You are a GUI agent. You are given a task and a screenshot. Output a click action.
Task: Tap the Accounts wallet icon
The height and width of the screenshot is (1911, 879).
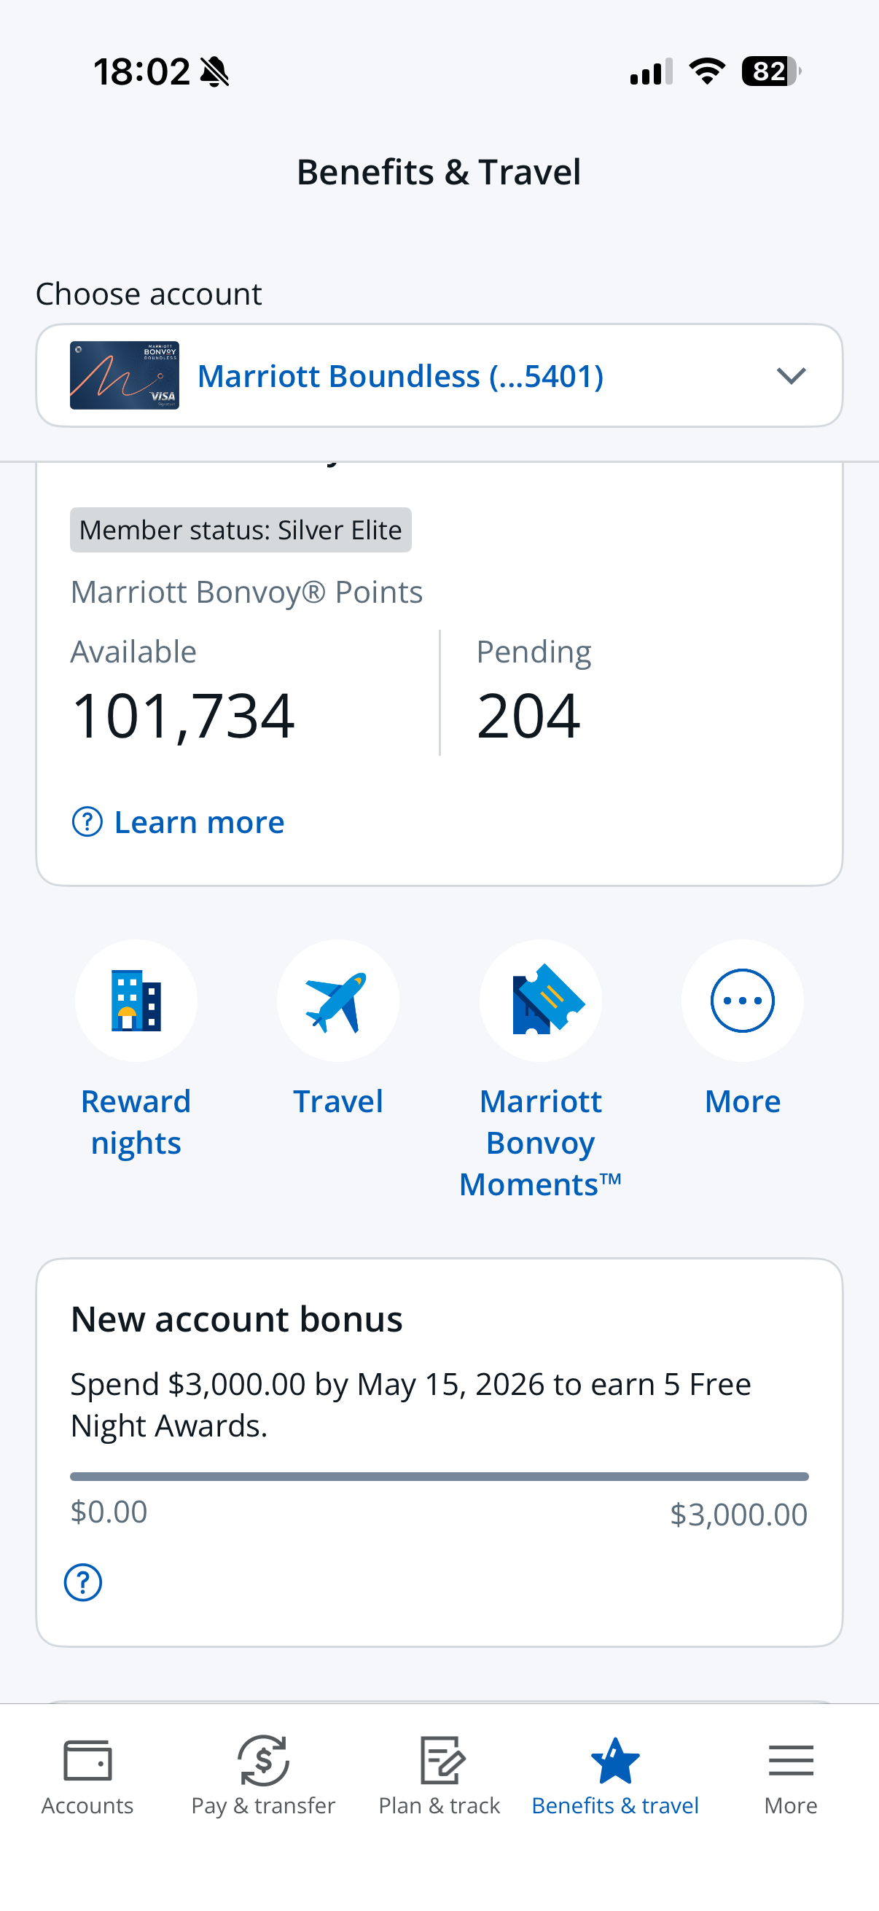[87, 1759]
